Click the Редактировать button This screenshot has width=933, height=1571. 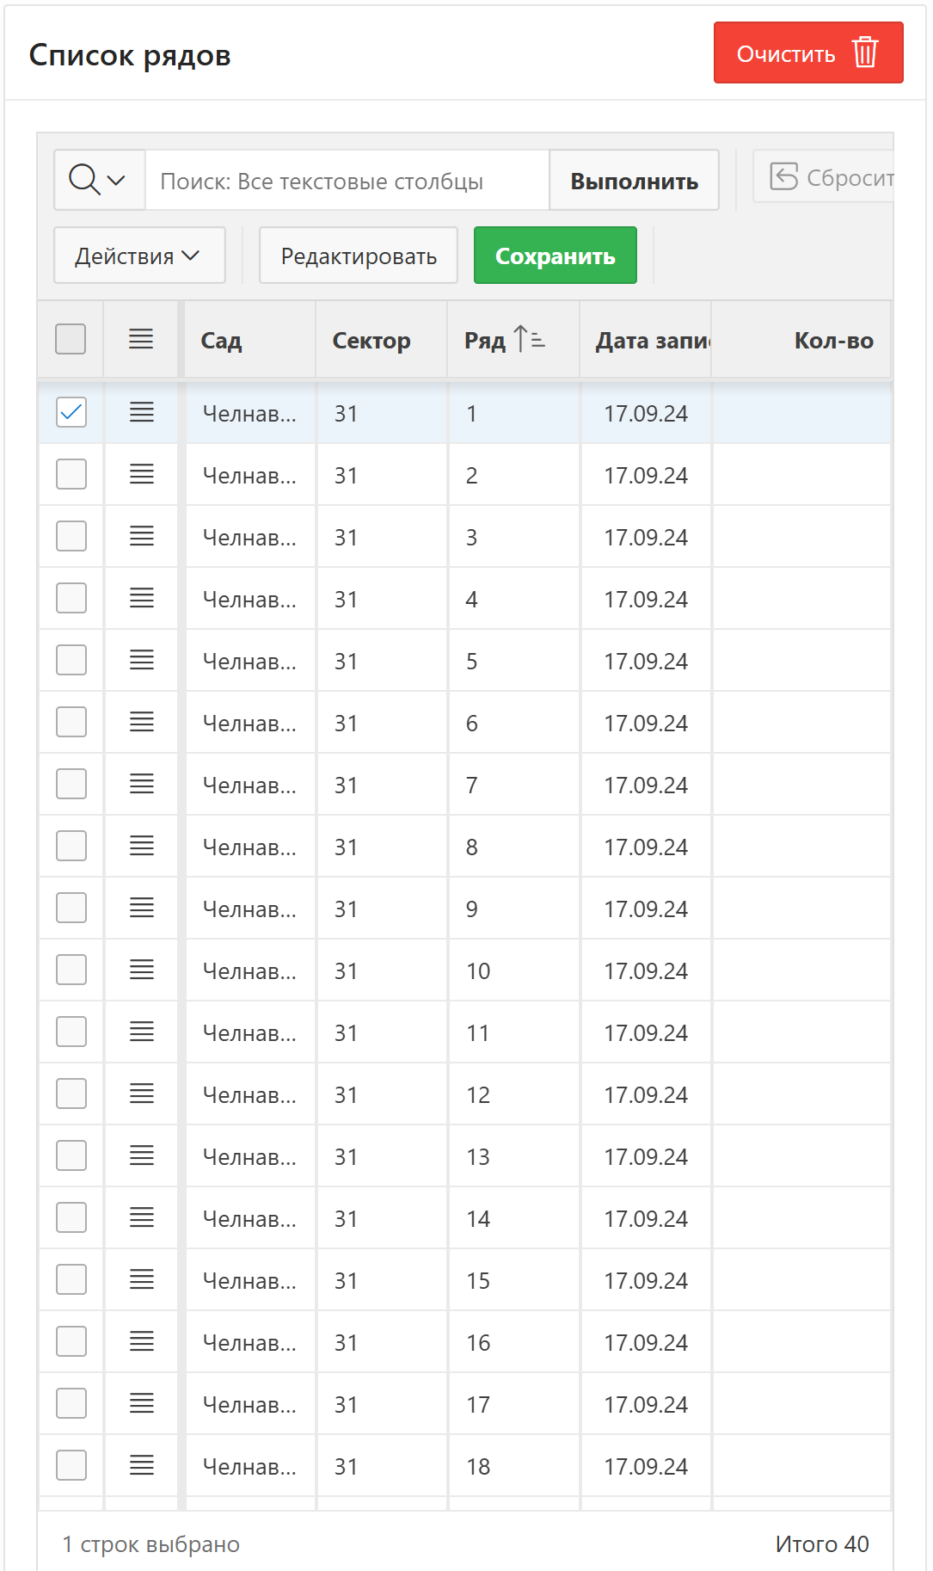tap(358, 256)
